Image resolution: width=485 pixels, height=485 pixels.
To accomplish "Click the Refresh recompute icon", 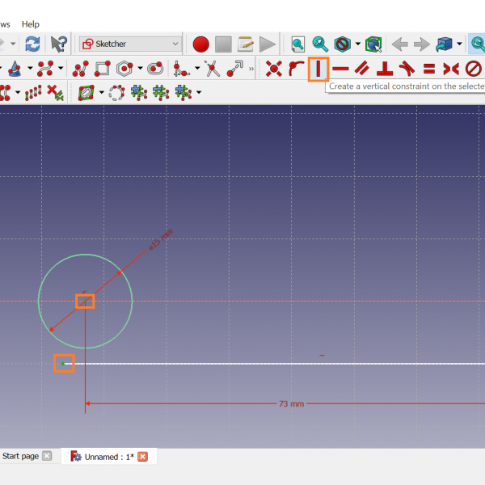I will [x=32, y=44].
